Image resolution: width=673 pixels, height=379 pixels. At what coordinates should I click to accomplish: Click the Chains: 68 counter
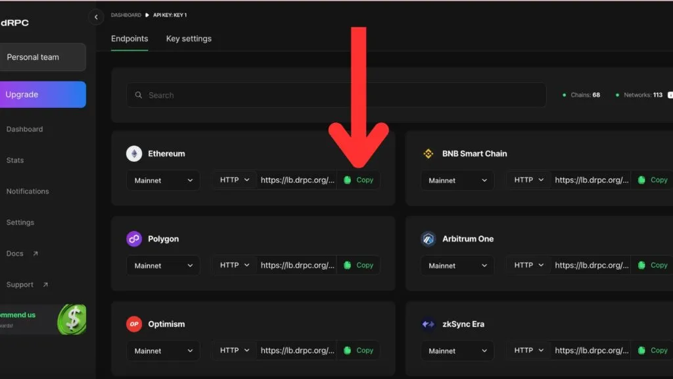click(581, 95)
